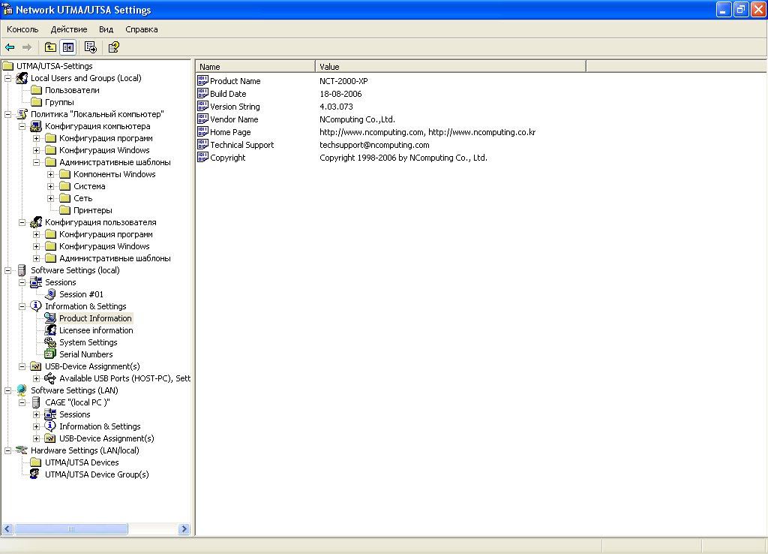Select the Local Users and Groups icon
The height and width of the screenshot is (554, 768).
point(22,78)
